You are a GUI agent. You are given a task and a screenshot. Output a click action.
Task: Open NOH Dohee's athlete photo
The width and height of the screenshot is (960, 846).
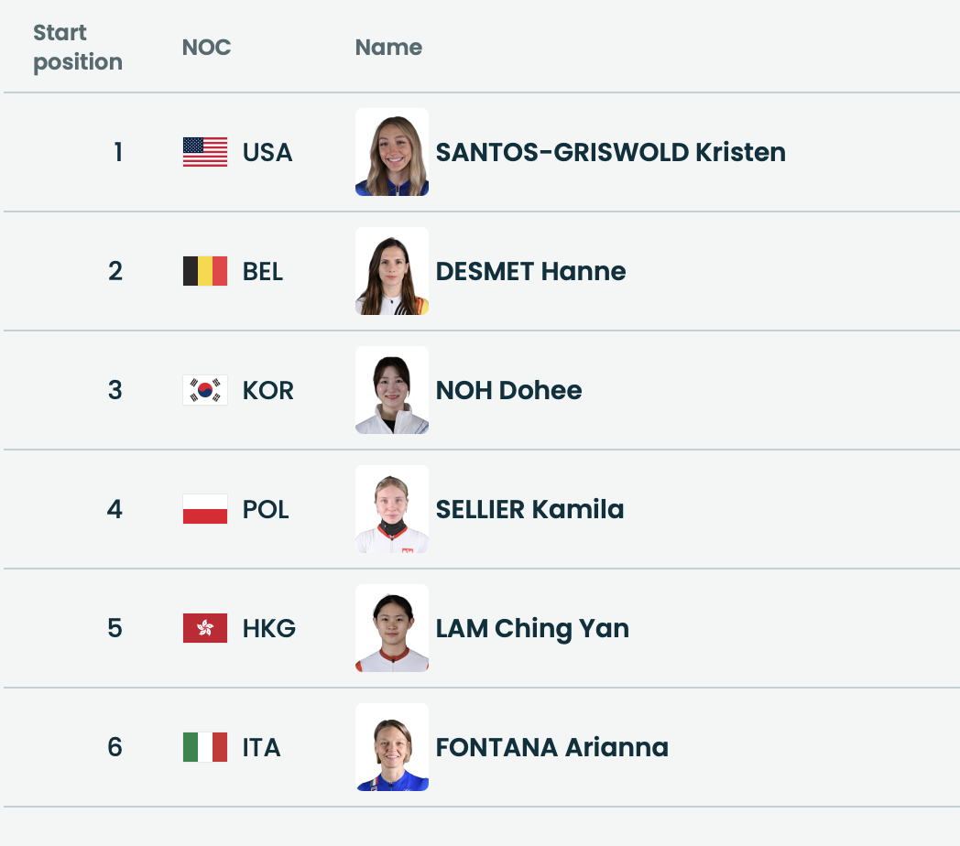click(x=392, y=390)
